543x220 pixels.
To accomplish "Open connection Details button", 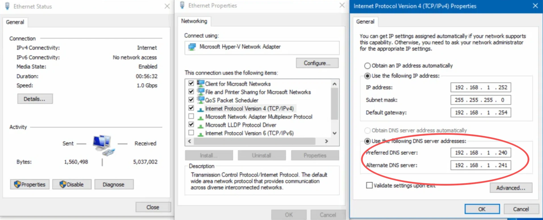I will [x=35, y=99].
